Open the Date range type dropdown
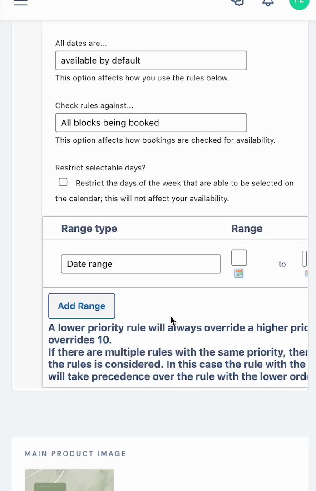The width and height of the screenshot is (316, 491). pyautogui.click(x=141, y=264)
